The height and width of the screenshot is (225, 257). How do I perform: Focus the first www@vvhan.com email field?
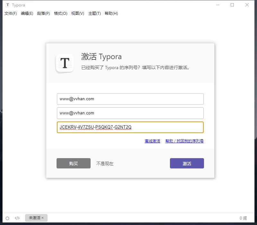pyautogui.click(x=130, y=99)
